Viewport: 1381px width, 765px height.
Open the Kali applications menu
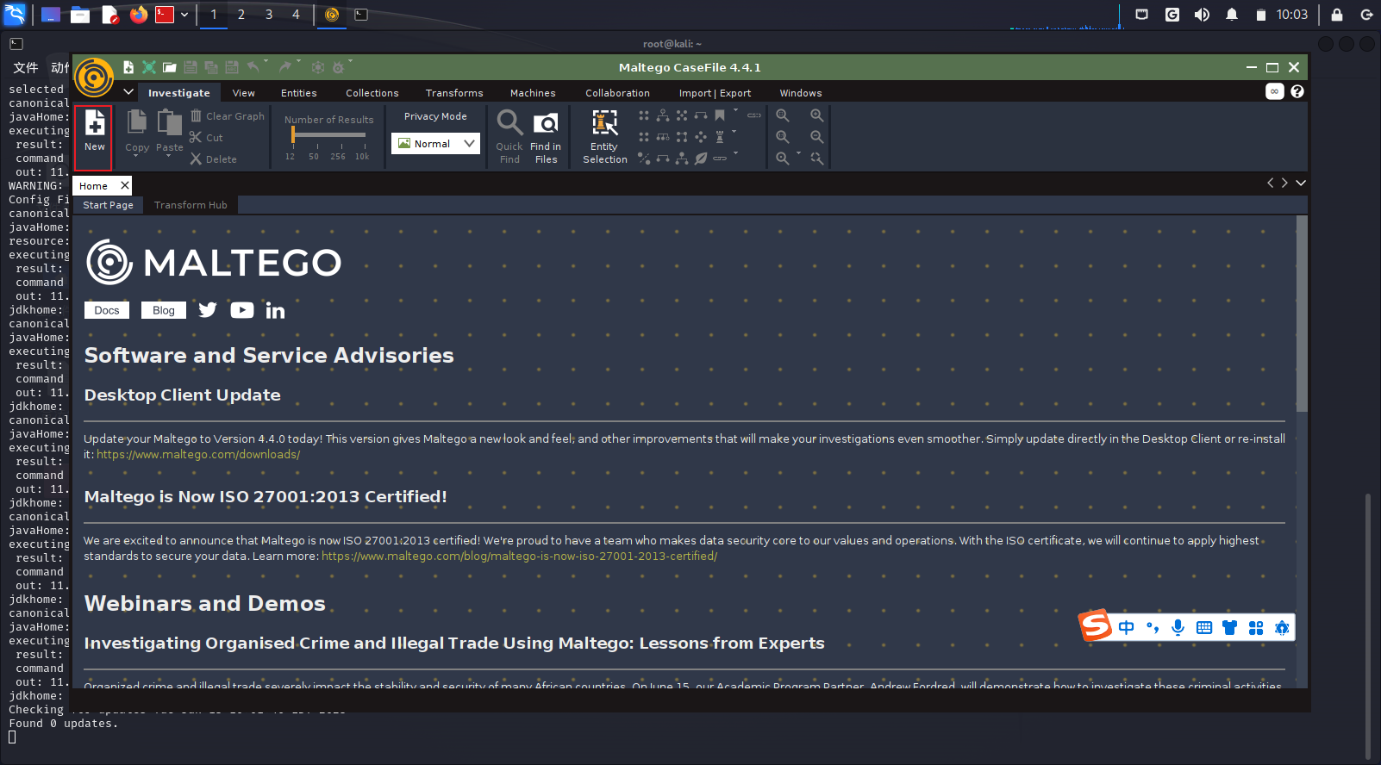16,14
